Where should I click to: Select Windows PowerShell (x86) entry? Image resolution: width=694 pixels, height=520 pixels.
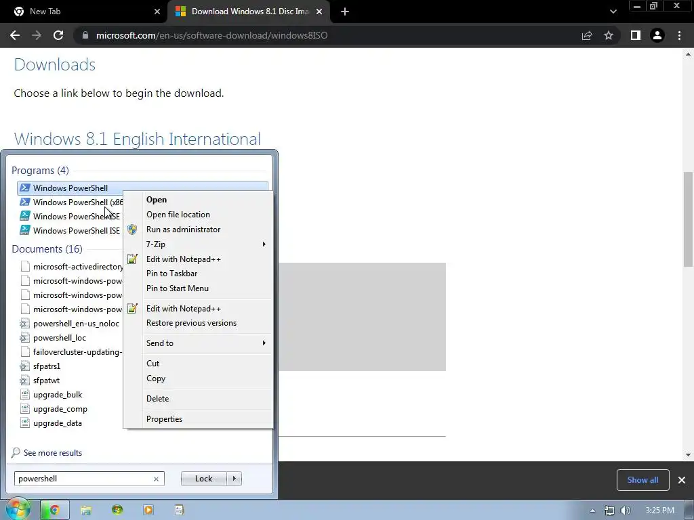[70, 202]
